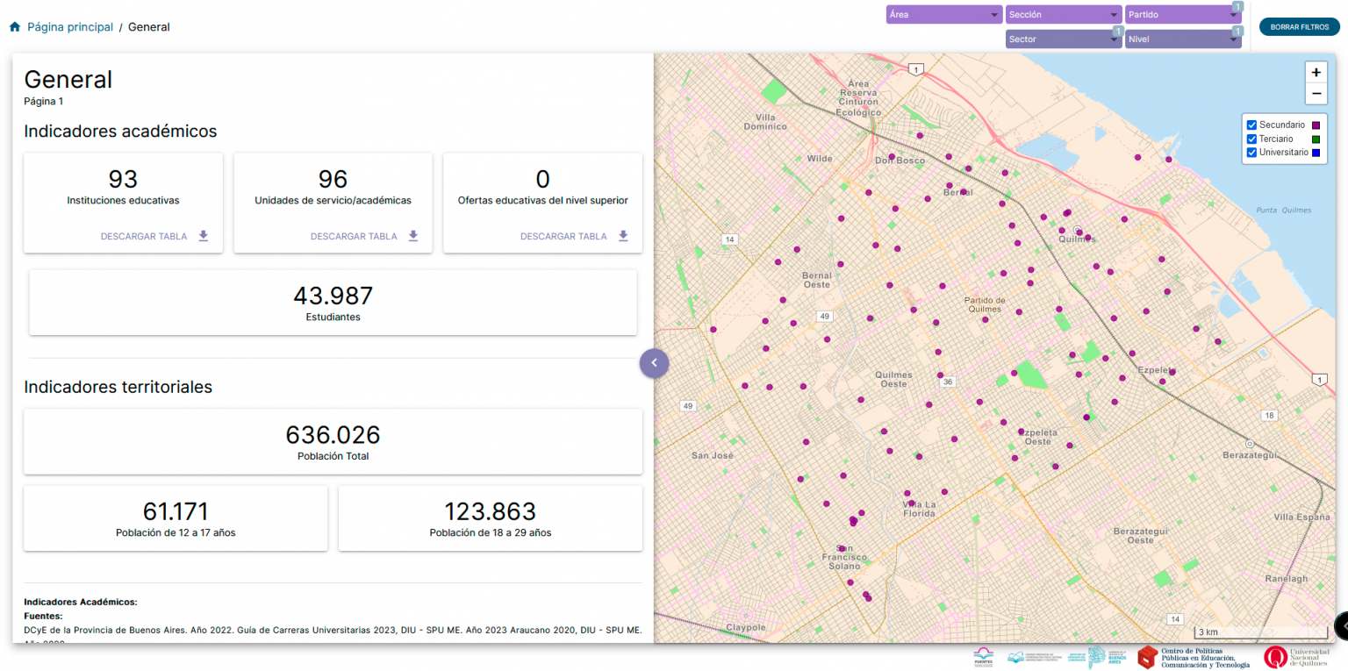
Task: Click the Universidad Nacional de Quilmes logo
Action: point(1296,657)
